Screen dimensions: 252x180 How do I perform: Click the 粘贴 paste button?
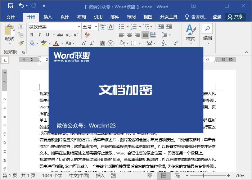(x=9, y=35)
